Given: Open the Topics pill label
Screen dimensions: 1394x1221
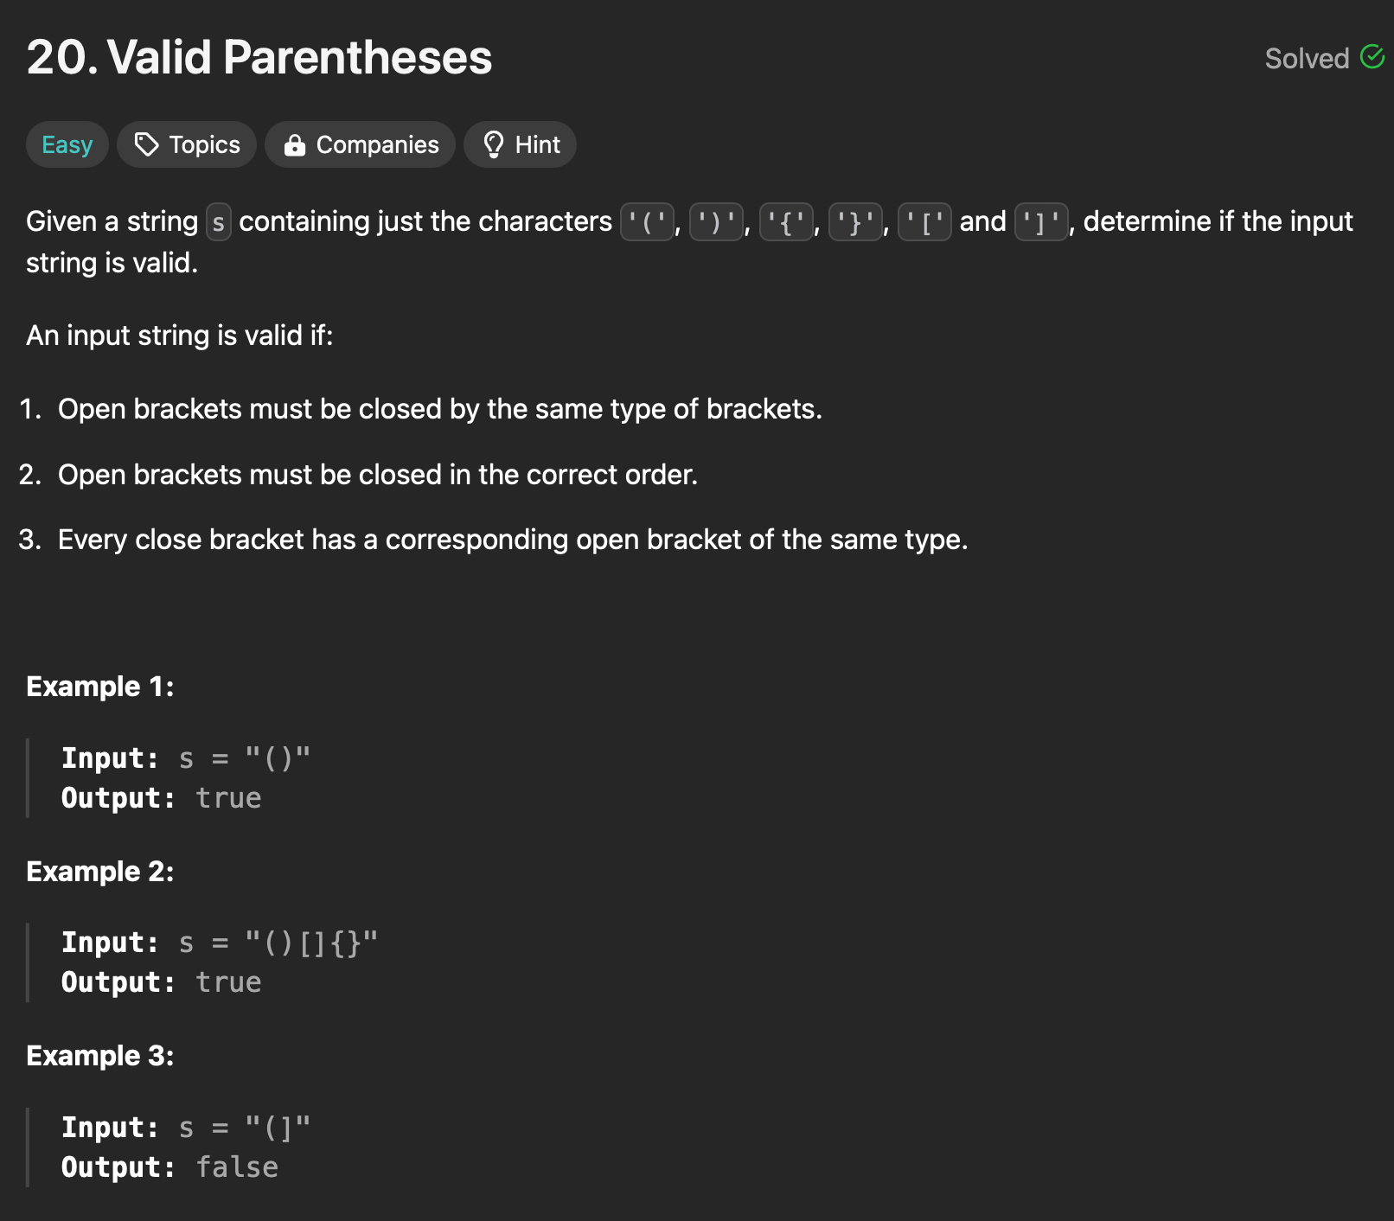Looking at the screenshot, I should [x=205, y=144].
